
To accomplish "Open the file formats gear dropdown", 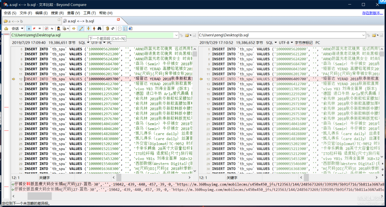I will 65,29.
